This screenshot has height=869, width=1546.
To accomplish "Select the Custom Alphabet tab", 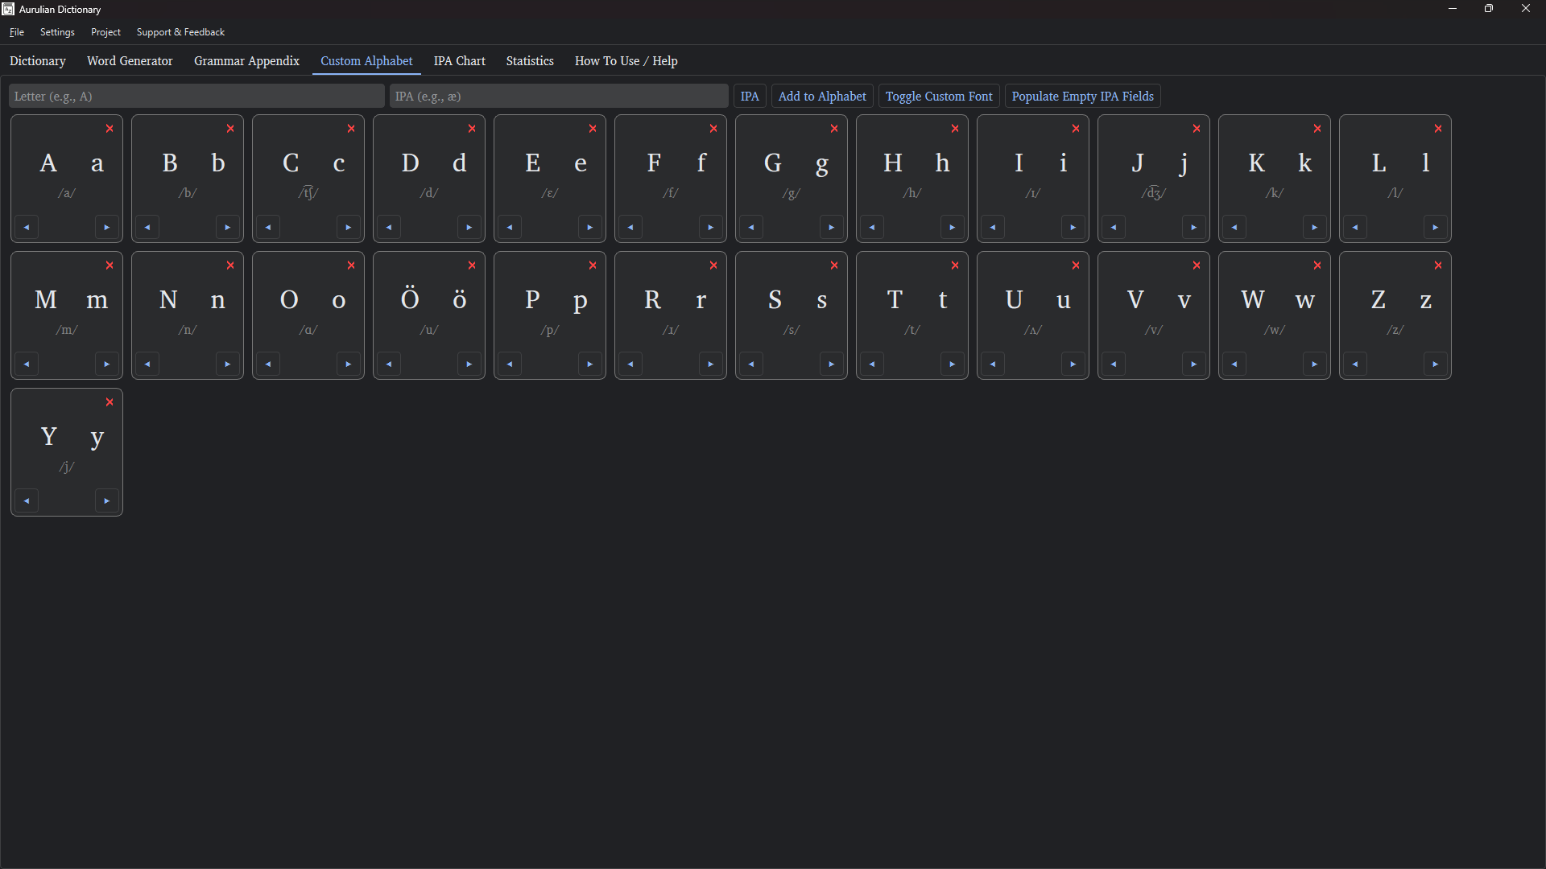I will [366, 61].
